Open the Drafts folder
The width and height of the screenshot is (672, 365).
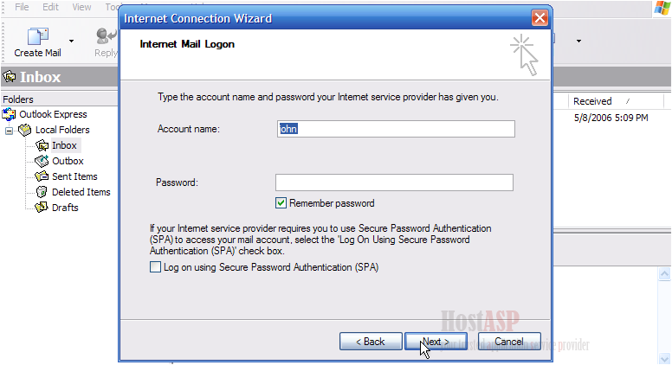65,208
